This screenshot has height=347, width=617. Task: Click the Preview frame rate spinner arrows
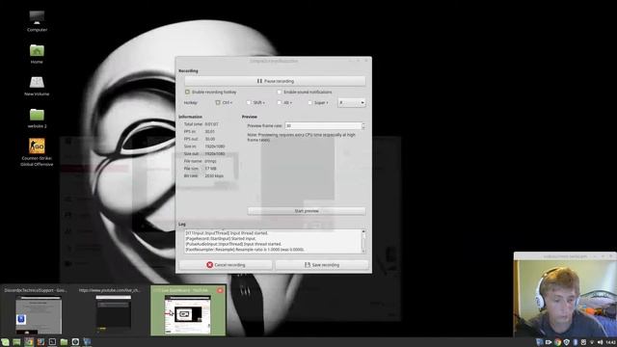(363, 126)
